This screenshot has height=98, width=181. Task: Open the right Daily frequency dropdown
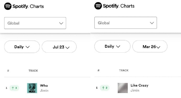(112, 46)
